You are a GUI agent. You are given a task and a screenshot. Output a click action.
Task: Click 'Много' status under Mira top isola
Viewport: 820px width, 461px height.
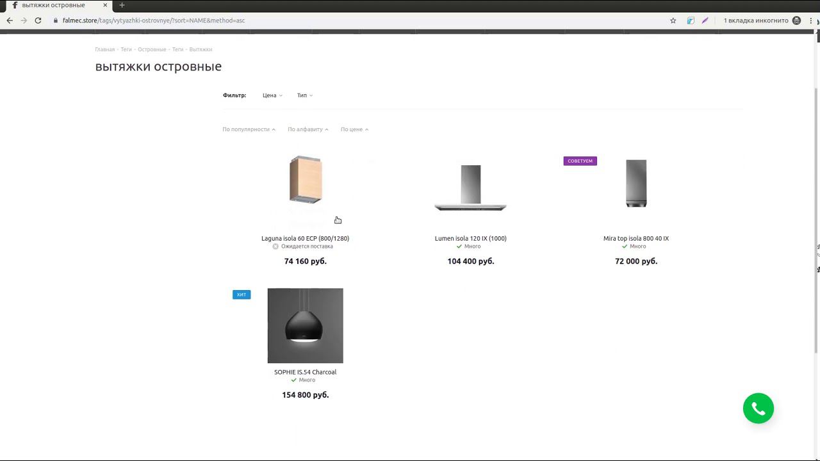click(638, 247)
